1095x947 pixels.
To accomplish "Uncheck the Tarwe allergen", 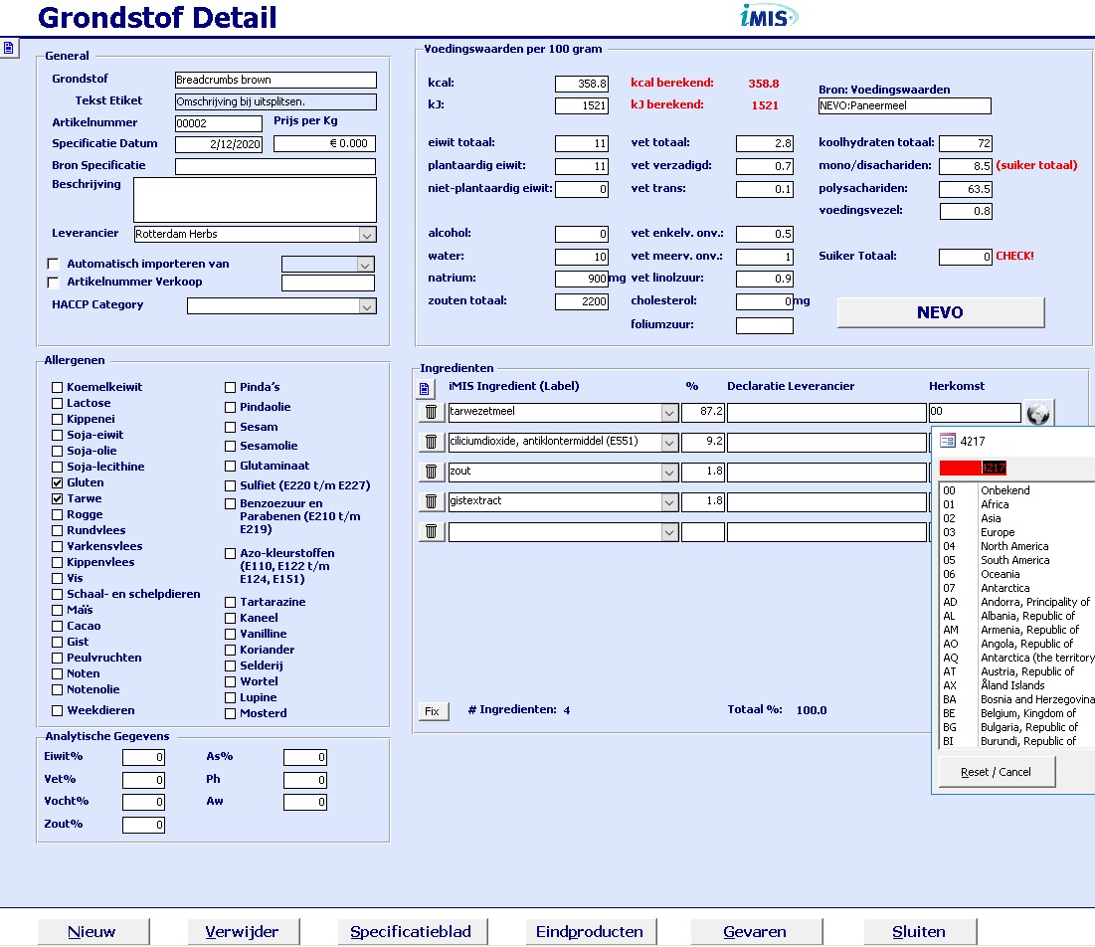I will tap(58, 498).
